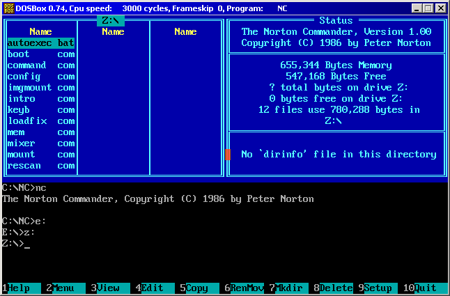Open the 2 Menu function key
Viewport: 450px width, 296px height.
pyautogui.click(x=63, y=288)
